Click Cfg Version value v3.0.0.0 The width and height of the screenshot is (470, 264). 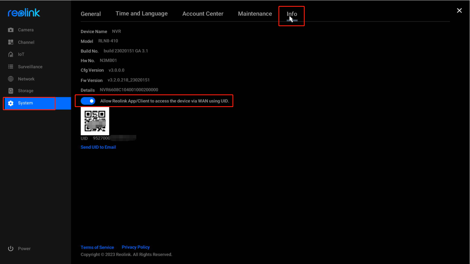pos(117,70)
